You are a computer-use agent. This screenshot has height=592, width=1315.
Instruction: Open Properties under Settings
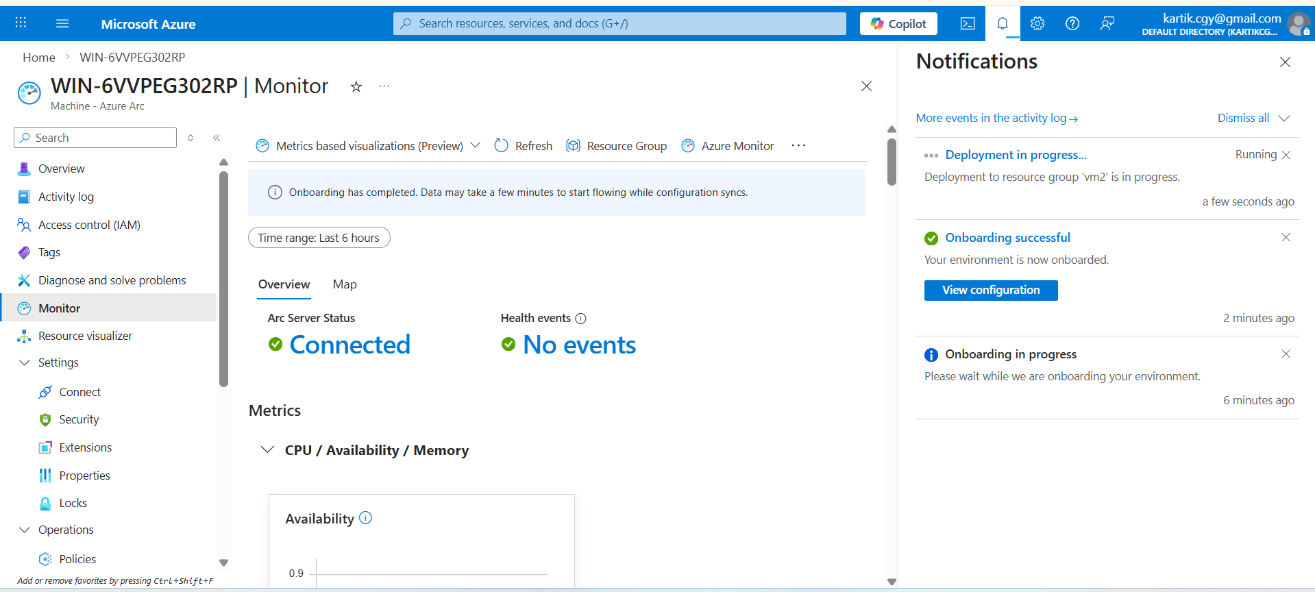(84, 476)
